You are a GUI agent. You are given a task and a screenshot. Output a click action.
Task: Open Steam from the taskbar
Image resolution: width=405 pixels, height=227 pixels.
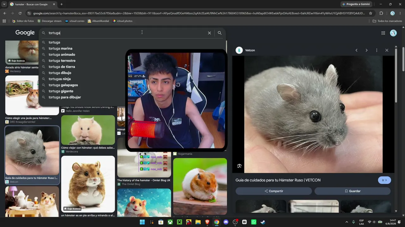[x=263, y=222]
